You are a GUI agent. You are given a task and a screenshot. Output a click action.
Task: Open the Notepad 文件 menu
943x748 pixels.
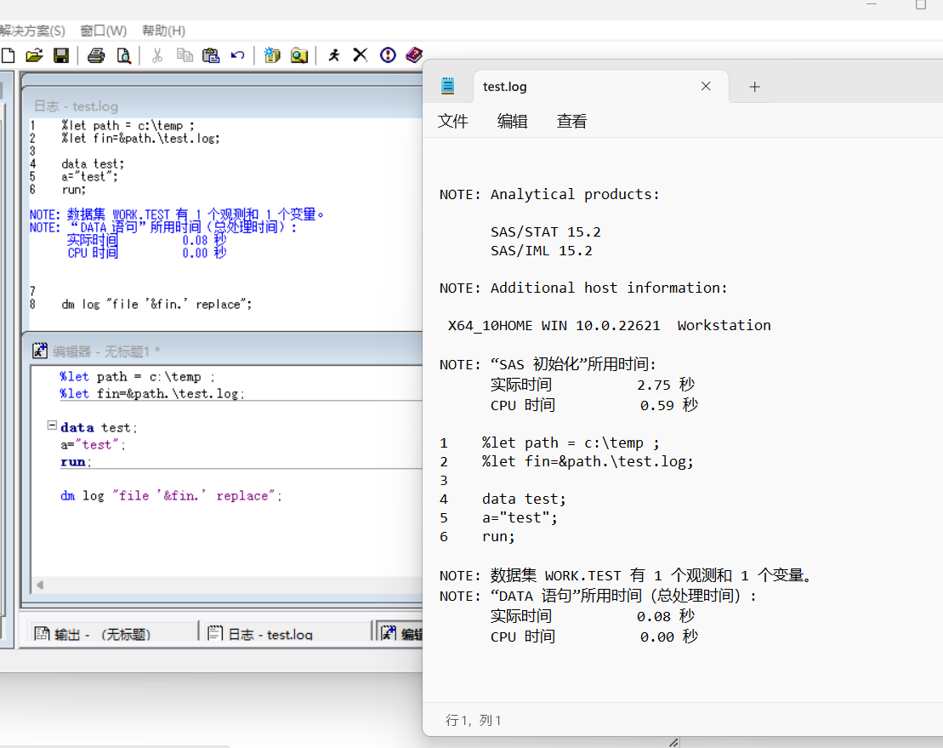(x=453, y=122)
